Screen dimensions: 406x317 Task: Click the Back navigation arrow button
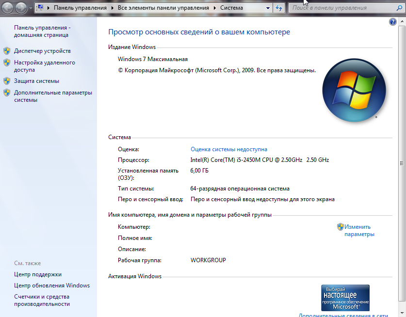pyautogui.click(x=8, y=7)
